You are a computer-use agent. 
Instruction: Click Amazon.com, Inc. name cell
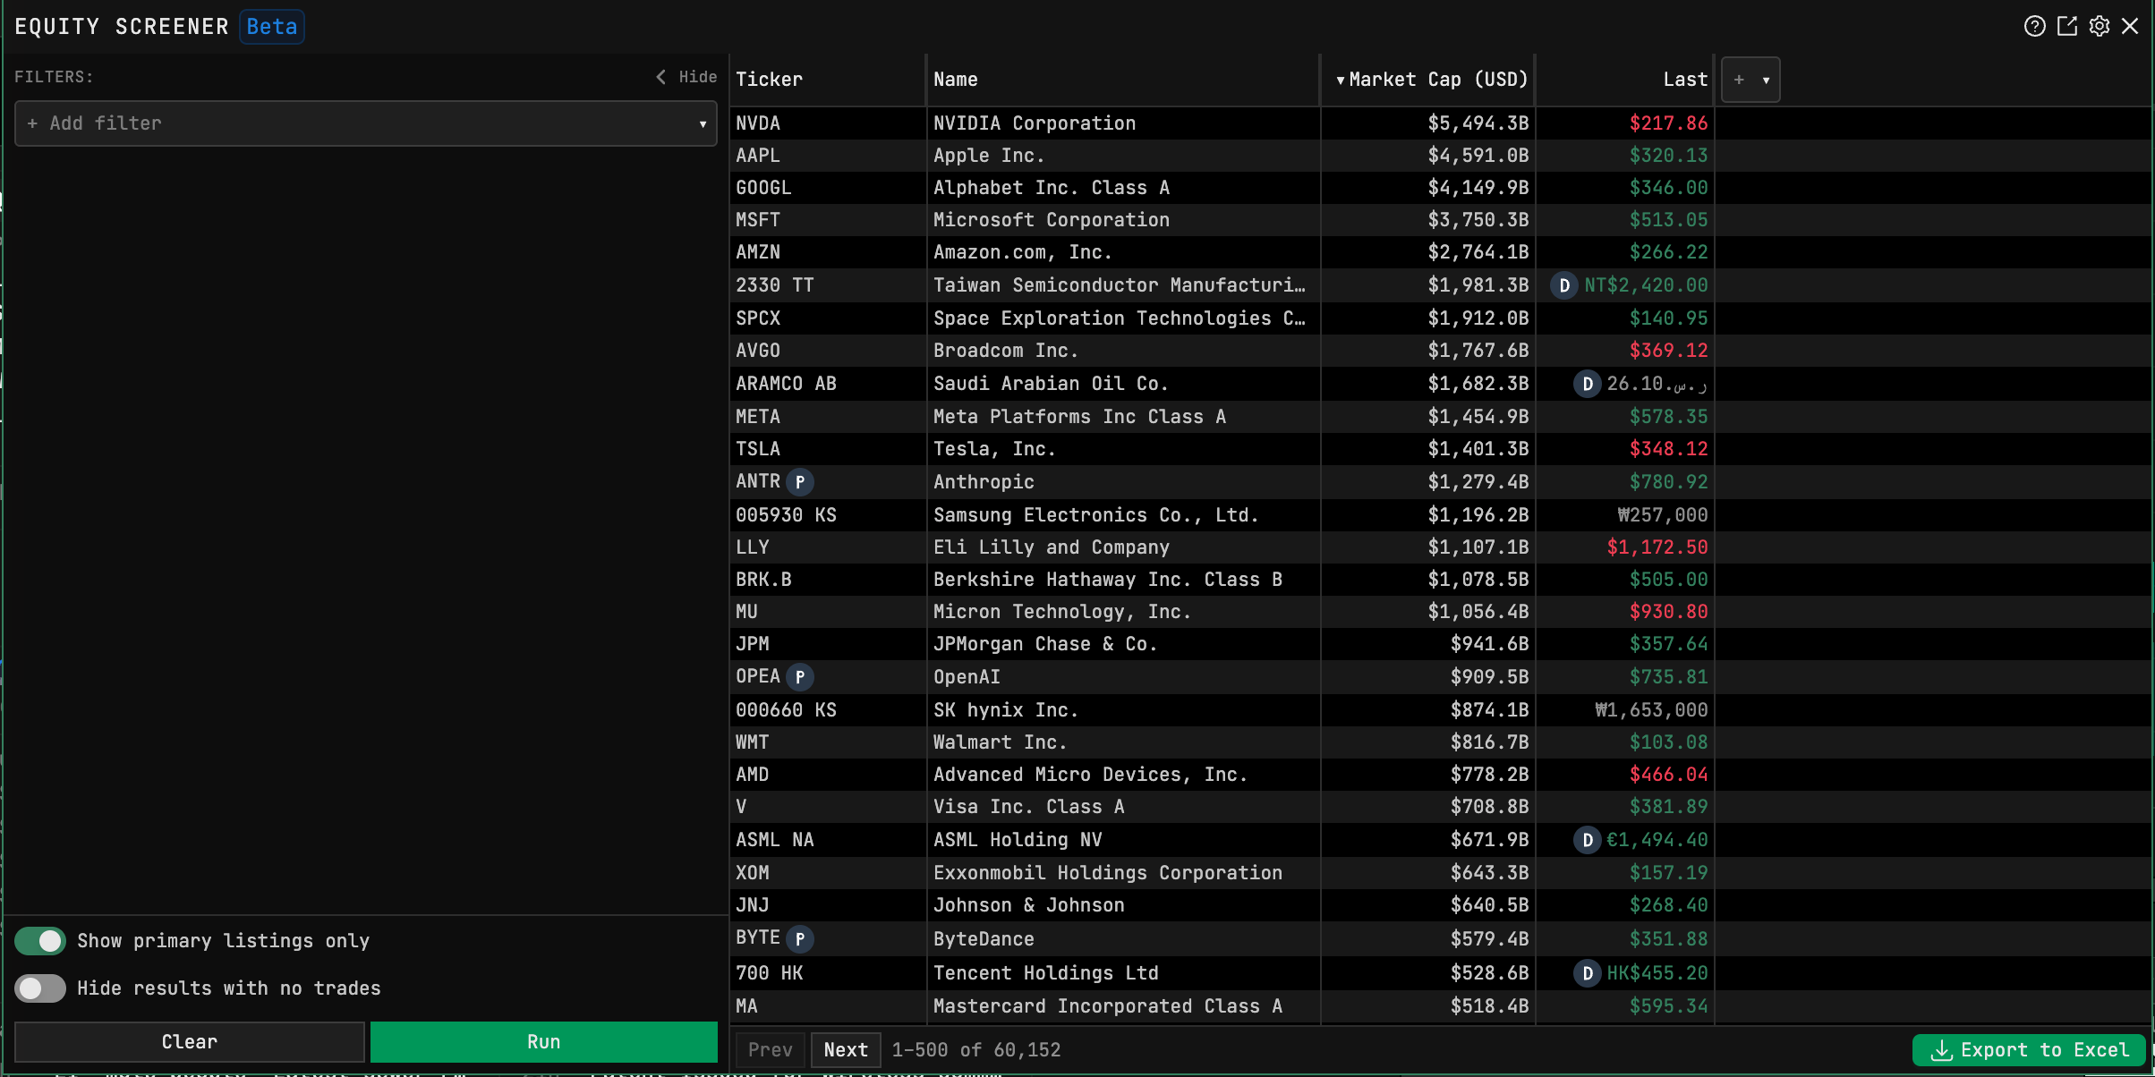pyautogui.click(x=1123, y=252)
